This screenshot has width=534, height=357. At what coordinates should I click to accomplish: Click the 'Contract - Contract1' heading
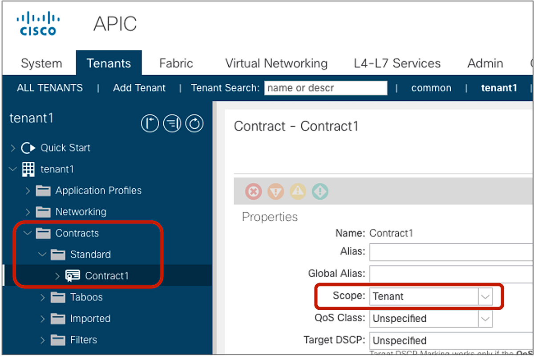(296, 126)
